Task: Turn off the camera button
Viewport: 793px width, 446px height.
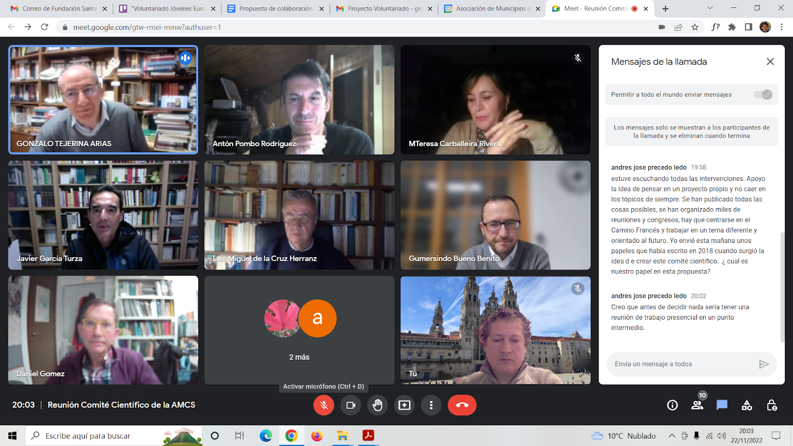Action: (x=351, y=405)
